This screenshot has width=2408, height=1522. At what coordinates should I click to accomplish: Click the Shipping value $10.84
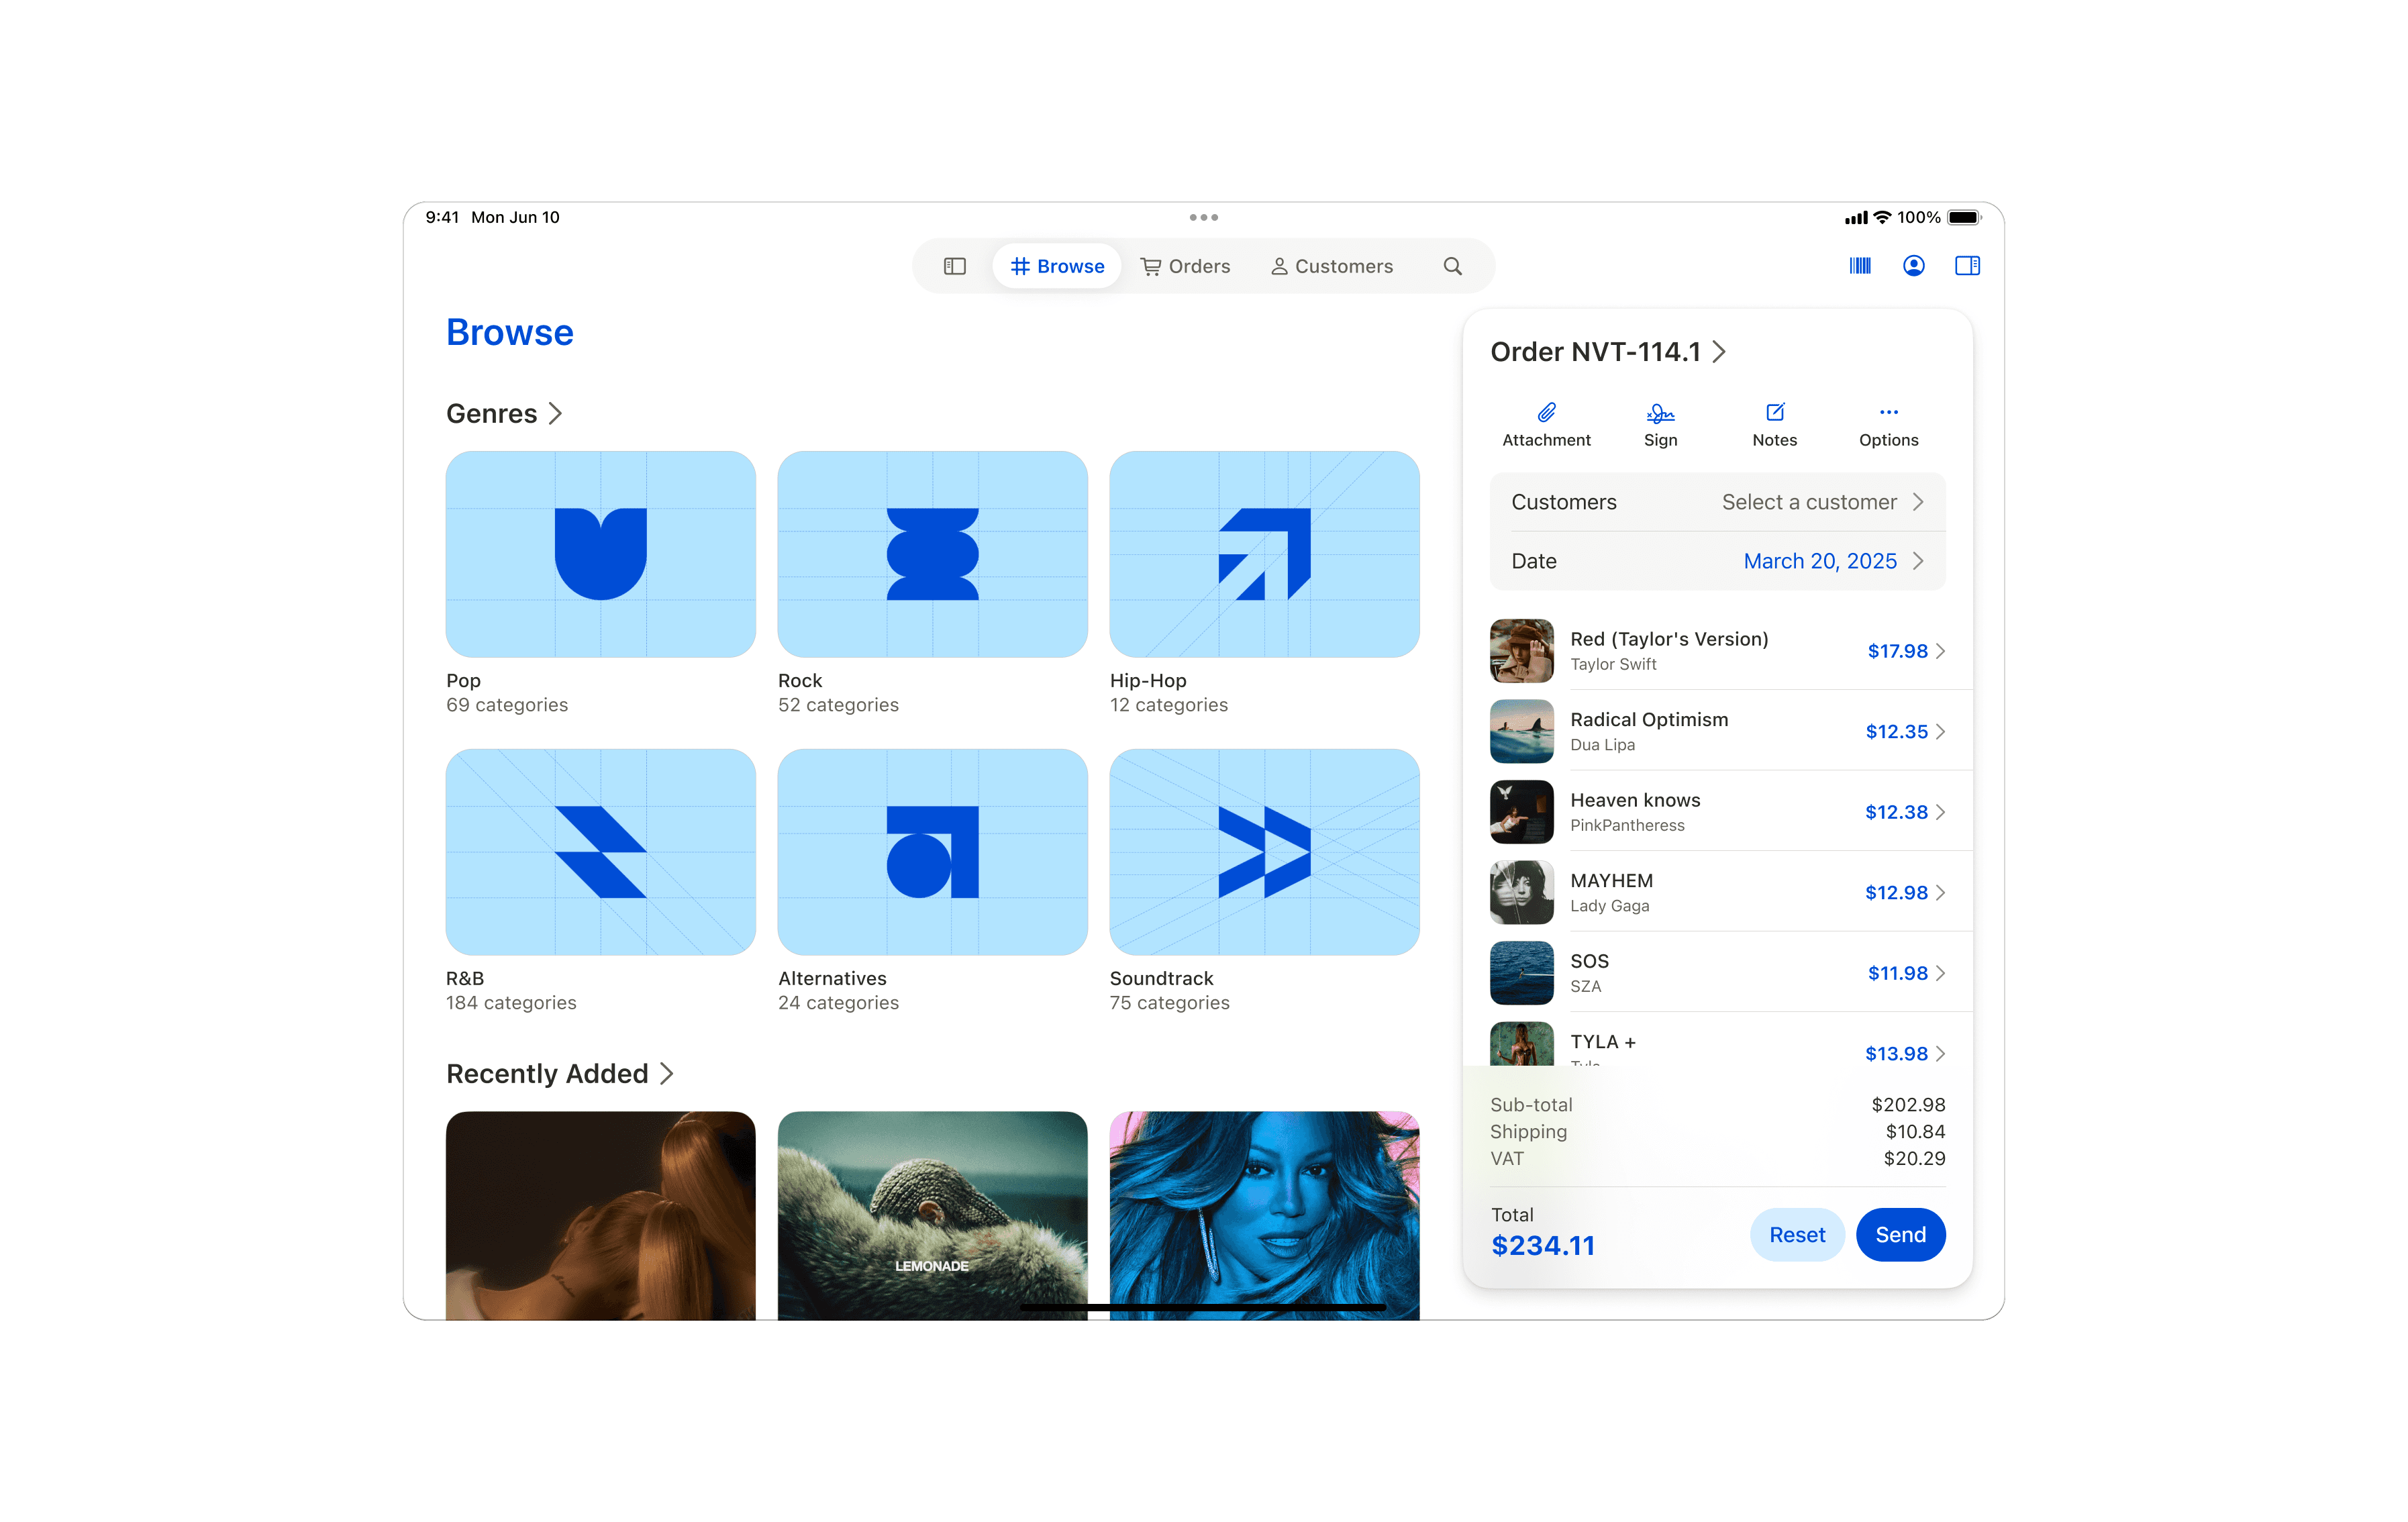[1915, 1132]
